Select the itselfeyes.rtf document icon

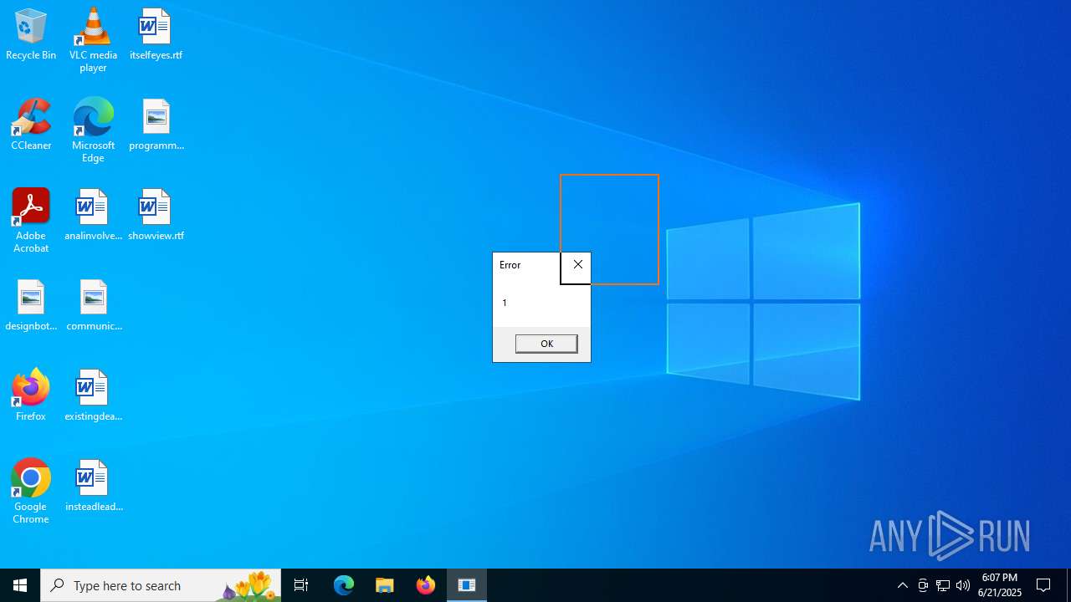[156, 35]
